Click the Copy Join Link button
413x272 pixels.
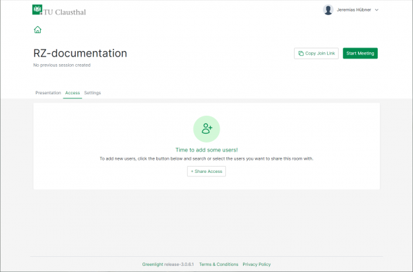click(x=316, y=54)
